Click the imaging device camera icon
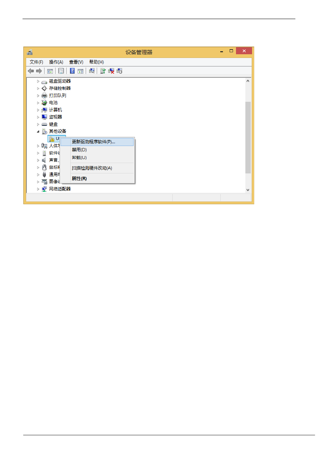Image resolution: width=318 pixels, height=455 pixels. [44, 182]
